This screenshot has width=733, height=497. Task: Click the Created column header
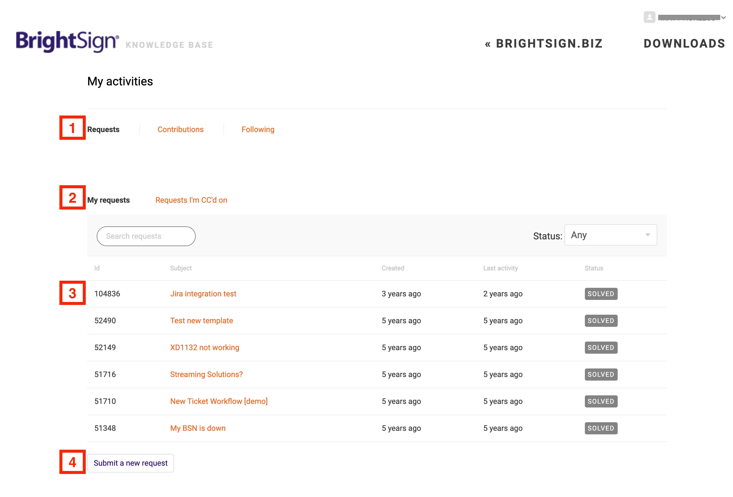(393, 268)
